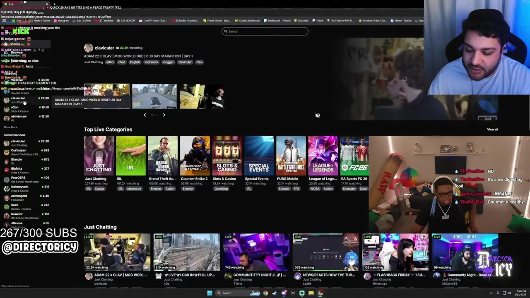Image resolution: width=530 pixels, height=298 pixels.
Task: Click the MOBA tag under League of Legends
Action: click(315, 189)
